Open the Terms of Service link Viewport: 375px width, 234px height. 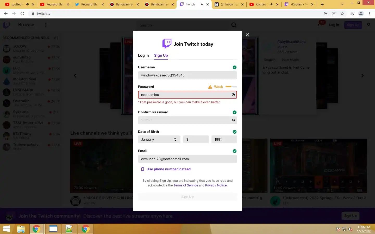(x=186, y=185)
